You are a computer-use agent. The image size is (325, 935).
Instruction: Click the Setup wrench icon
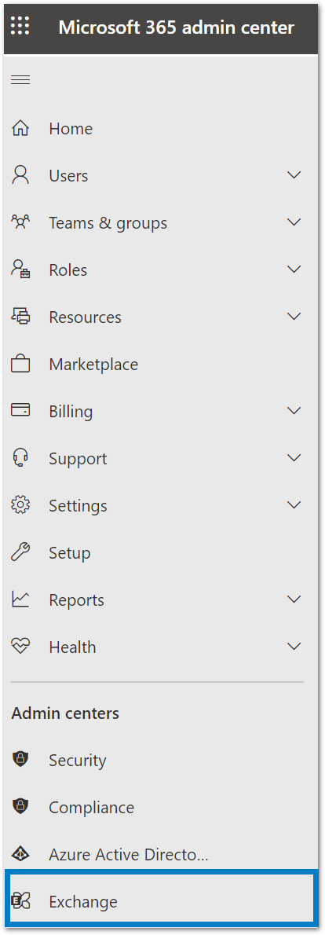(x=20, y=553)
